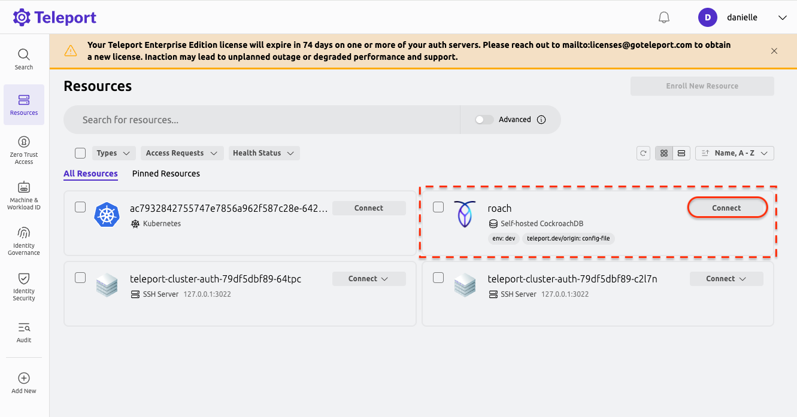Open the danielle account menu
This screenshot has height=417, width=797.
coord(743,17)
